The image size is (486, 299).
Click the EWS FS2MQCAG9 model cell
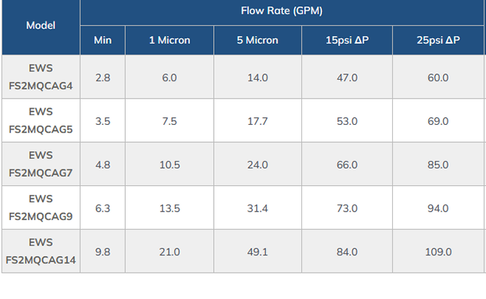(40, 207)
